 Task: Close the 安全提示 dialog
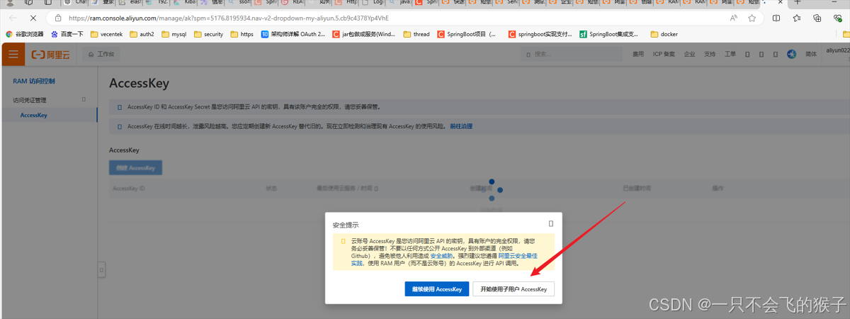coord(550,223)
